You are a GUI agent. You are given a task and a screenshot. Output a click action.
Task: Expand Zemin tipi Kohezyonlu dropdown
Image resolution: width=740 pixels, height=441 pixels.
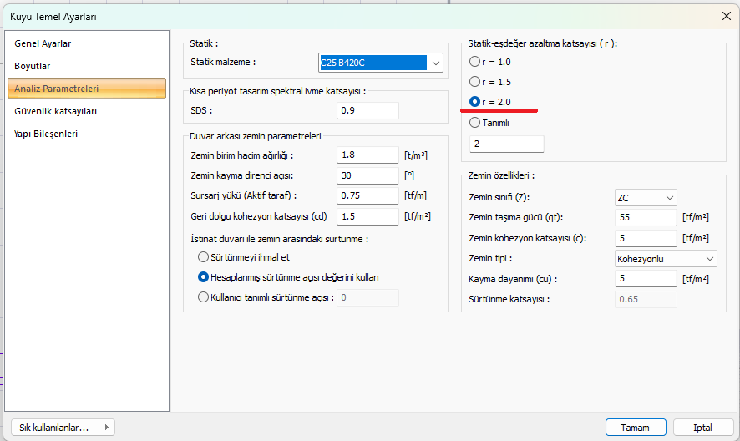coord(666,259)
